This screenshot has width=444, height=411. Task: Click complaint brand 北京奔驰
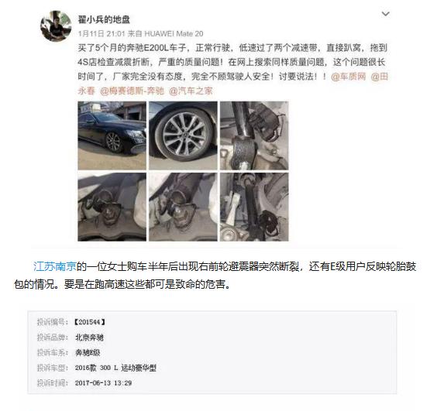click(89, 337)
